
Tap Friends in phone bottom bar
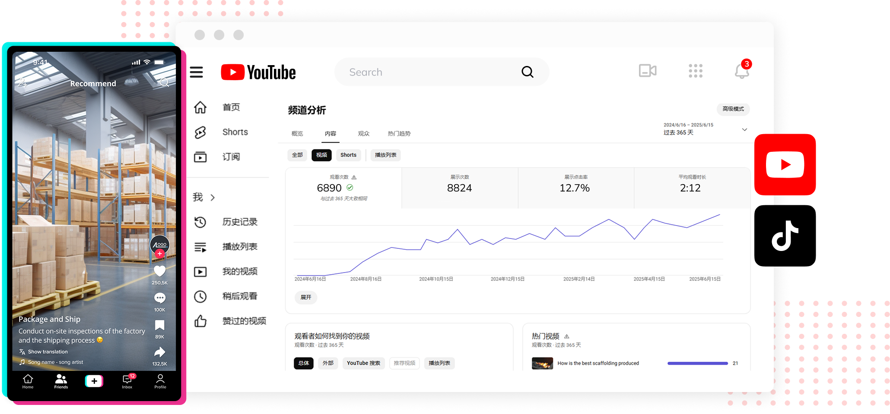(x=61, y=381)
